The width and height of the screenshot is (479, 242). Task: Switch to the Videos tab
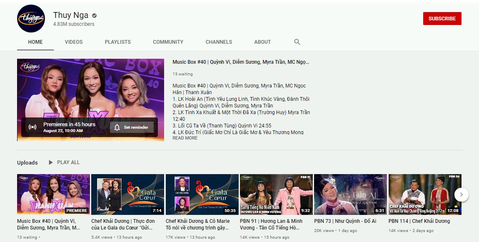[x=74, y=42]
